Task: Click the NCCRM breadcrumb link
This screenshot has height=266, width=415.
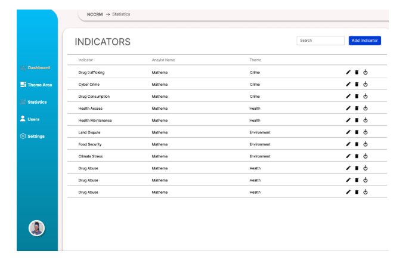Action: coord(94,14)
